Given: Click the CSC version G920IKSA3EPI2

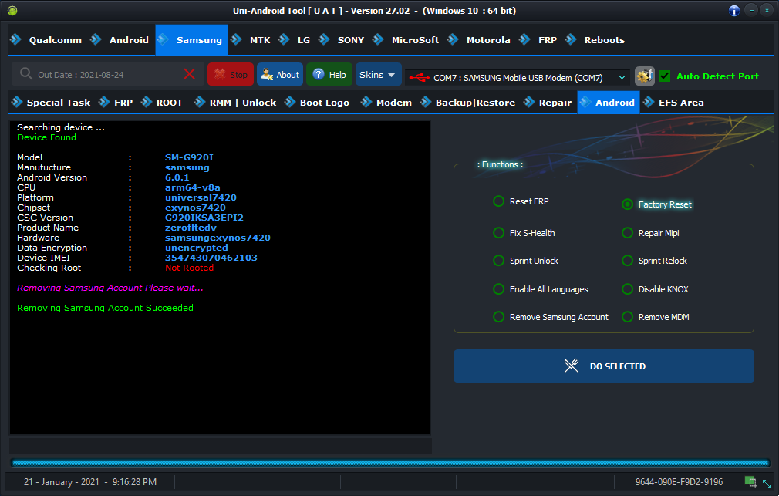Looking at the screenshot, I should pos(204,218).
